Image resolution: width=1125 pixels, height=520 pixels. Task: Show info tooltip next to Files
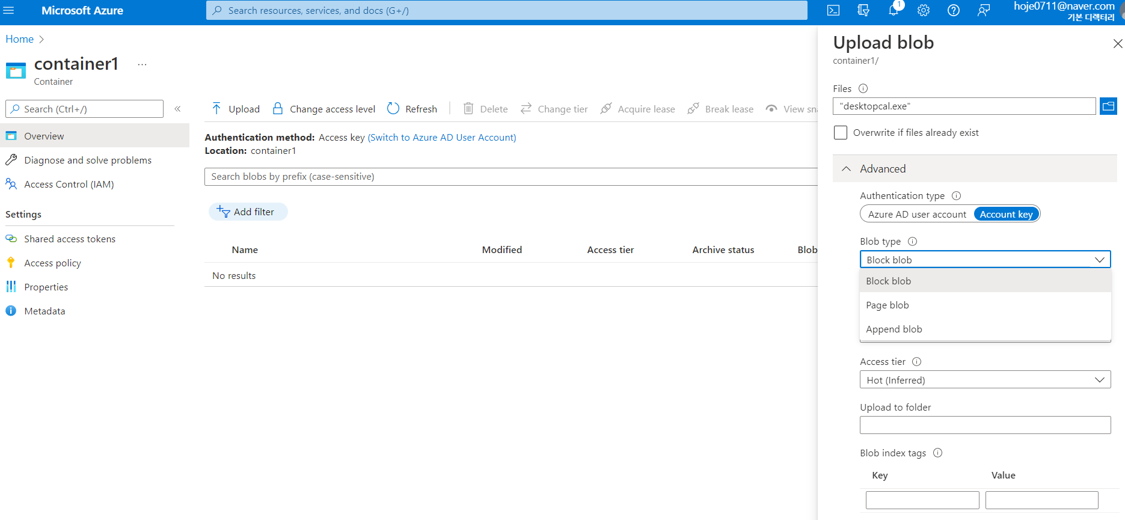pyautogui.click(x=863, y=88)
